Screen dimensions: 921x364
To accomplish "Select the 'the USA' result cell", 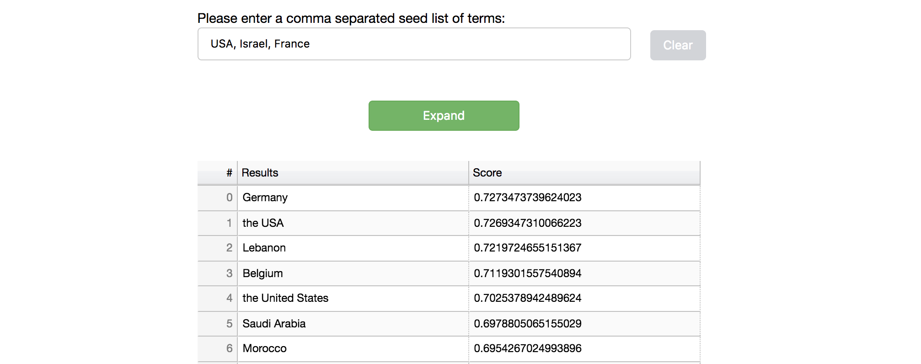I will 263,223.
